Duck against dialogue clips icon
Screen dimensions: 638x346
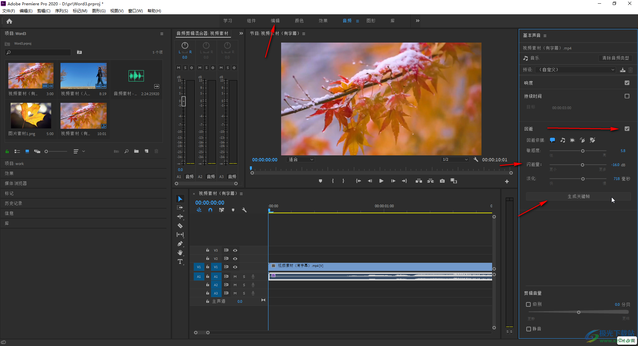(x=552, y=140)
